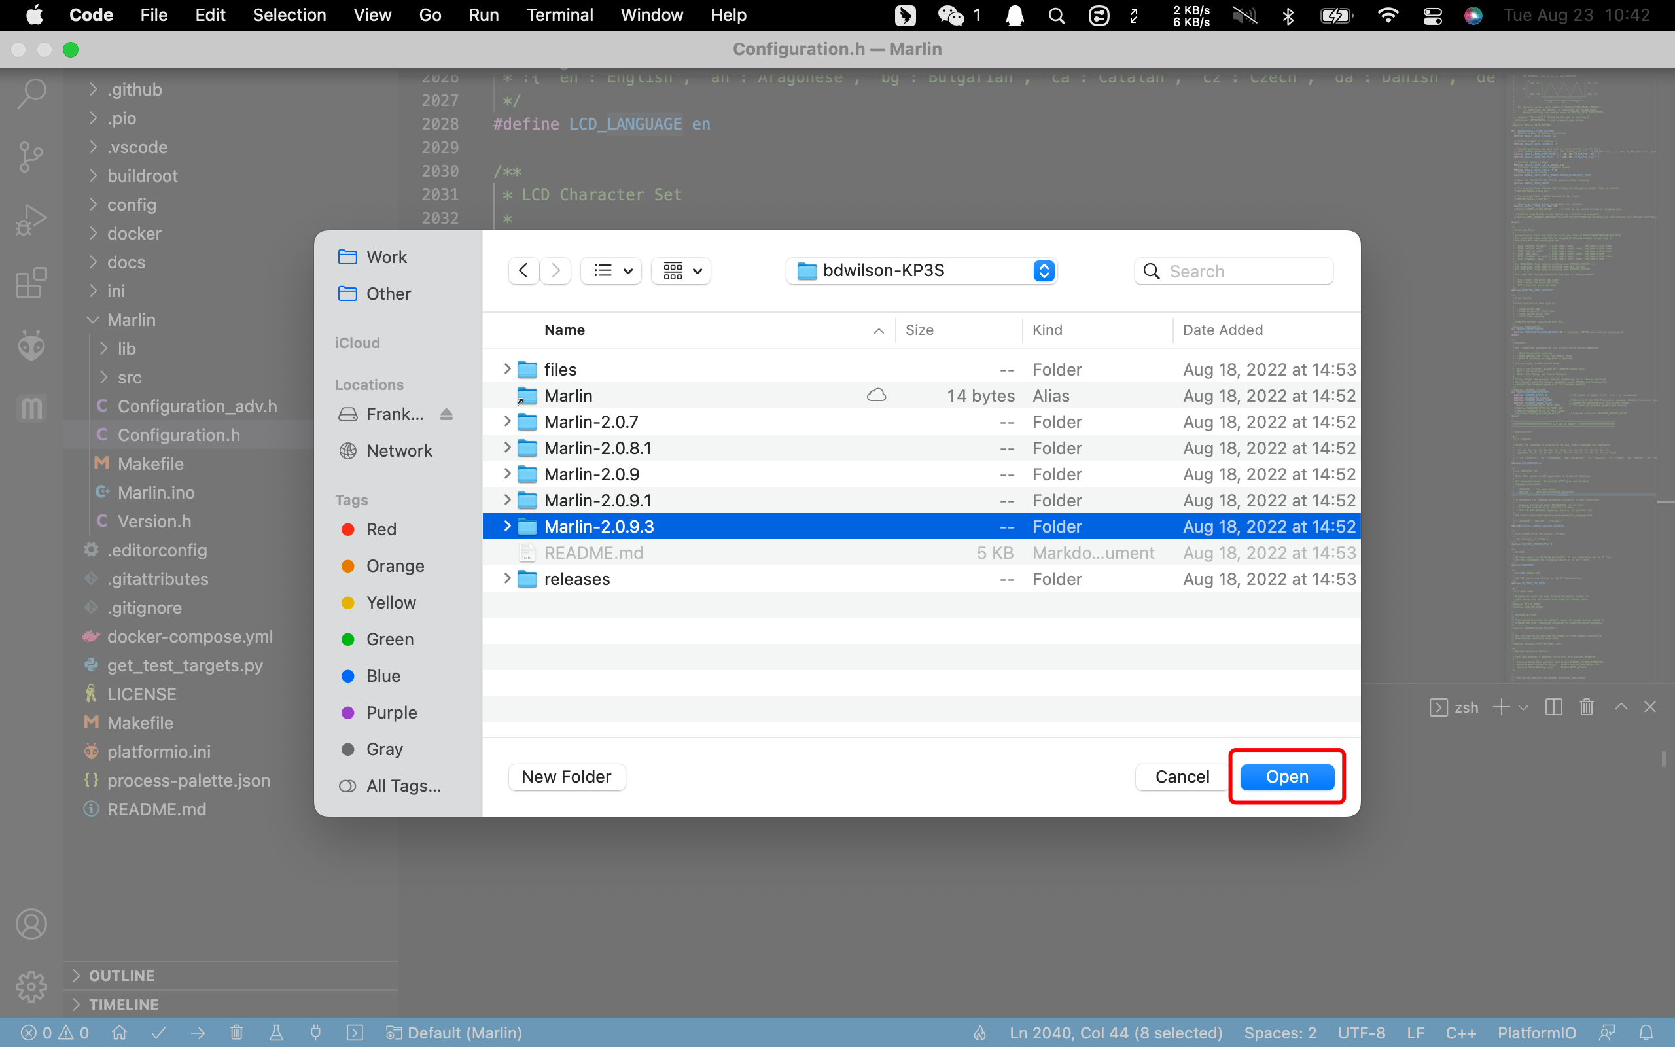The image size is (1675, 1047).
Task: Go back in the file dialog
Action: (x=524, y=271)
